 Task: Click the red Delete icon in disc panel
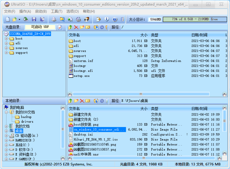coord(76,27)
